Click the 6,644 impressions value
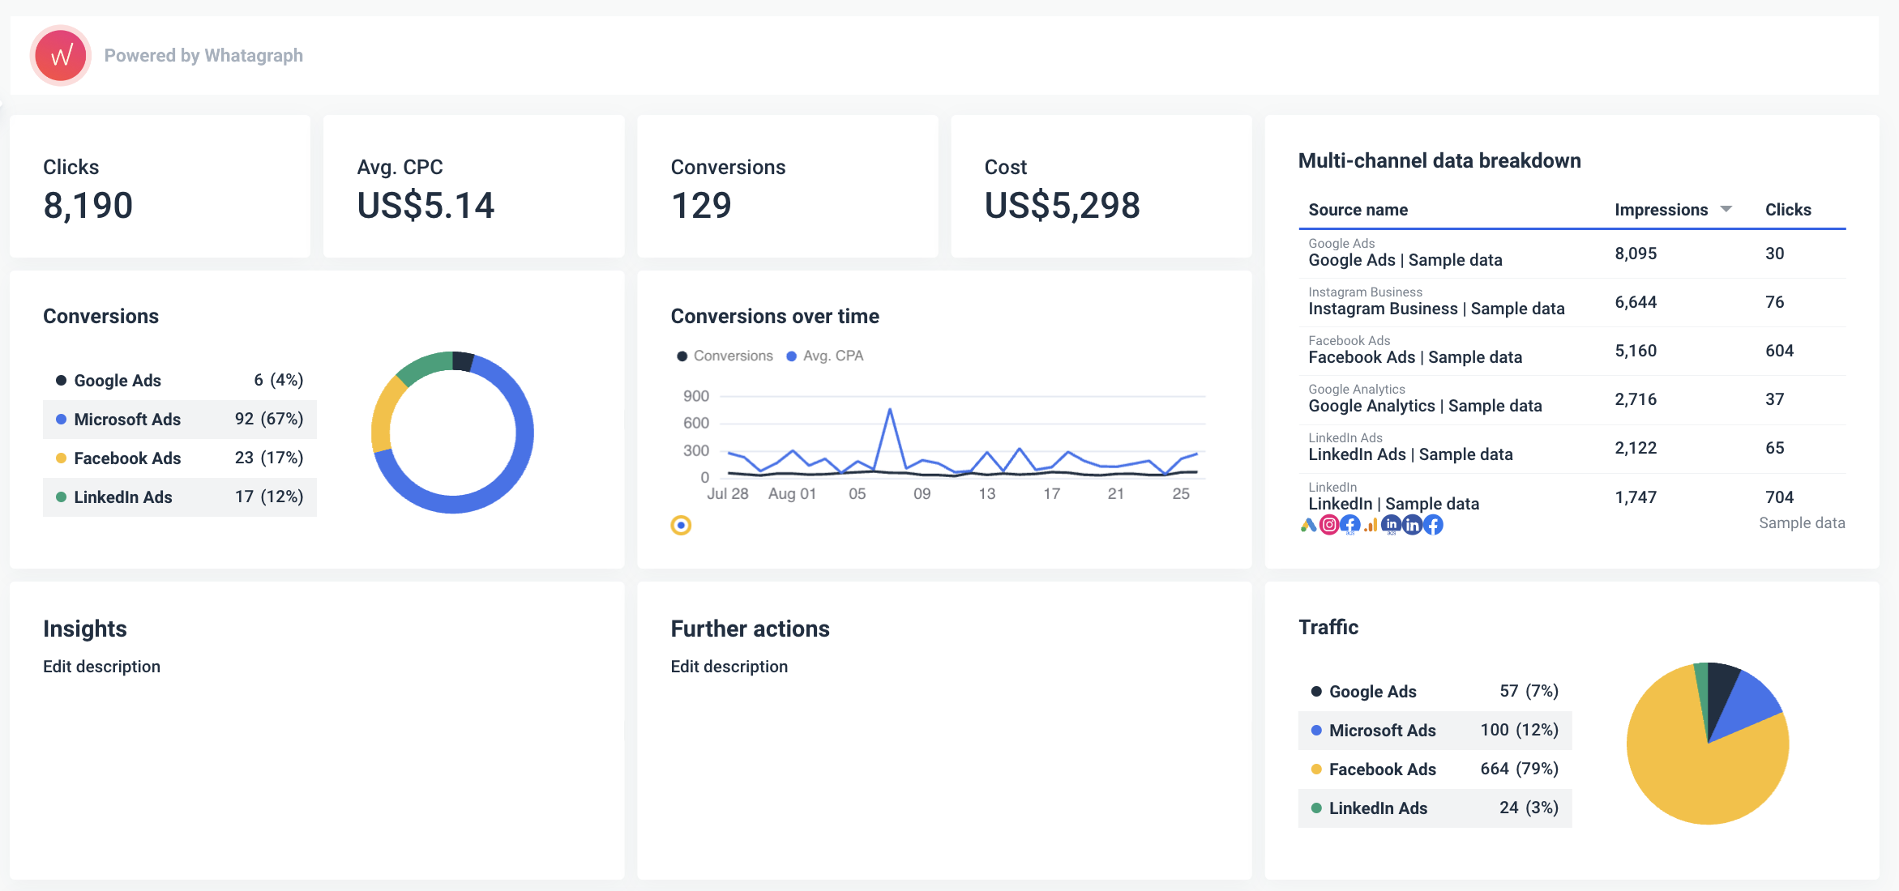The height and width of the screenshot is (891, 1899). pos(1636,302)
